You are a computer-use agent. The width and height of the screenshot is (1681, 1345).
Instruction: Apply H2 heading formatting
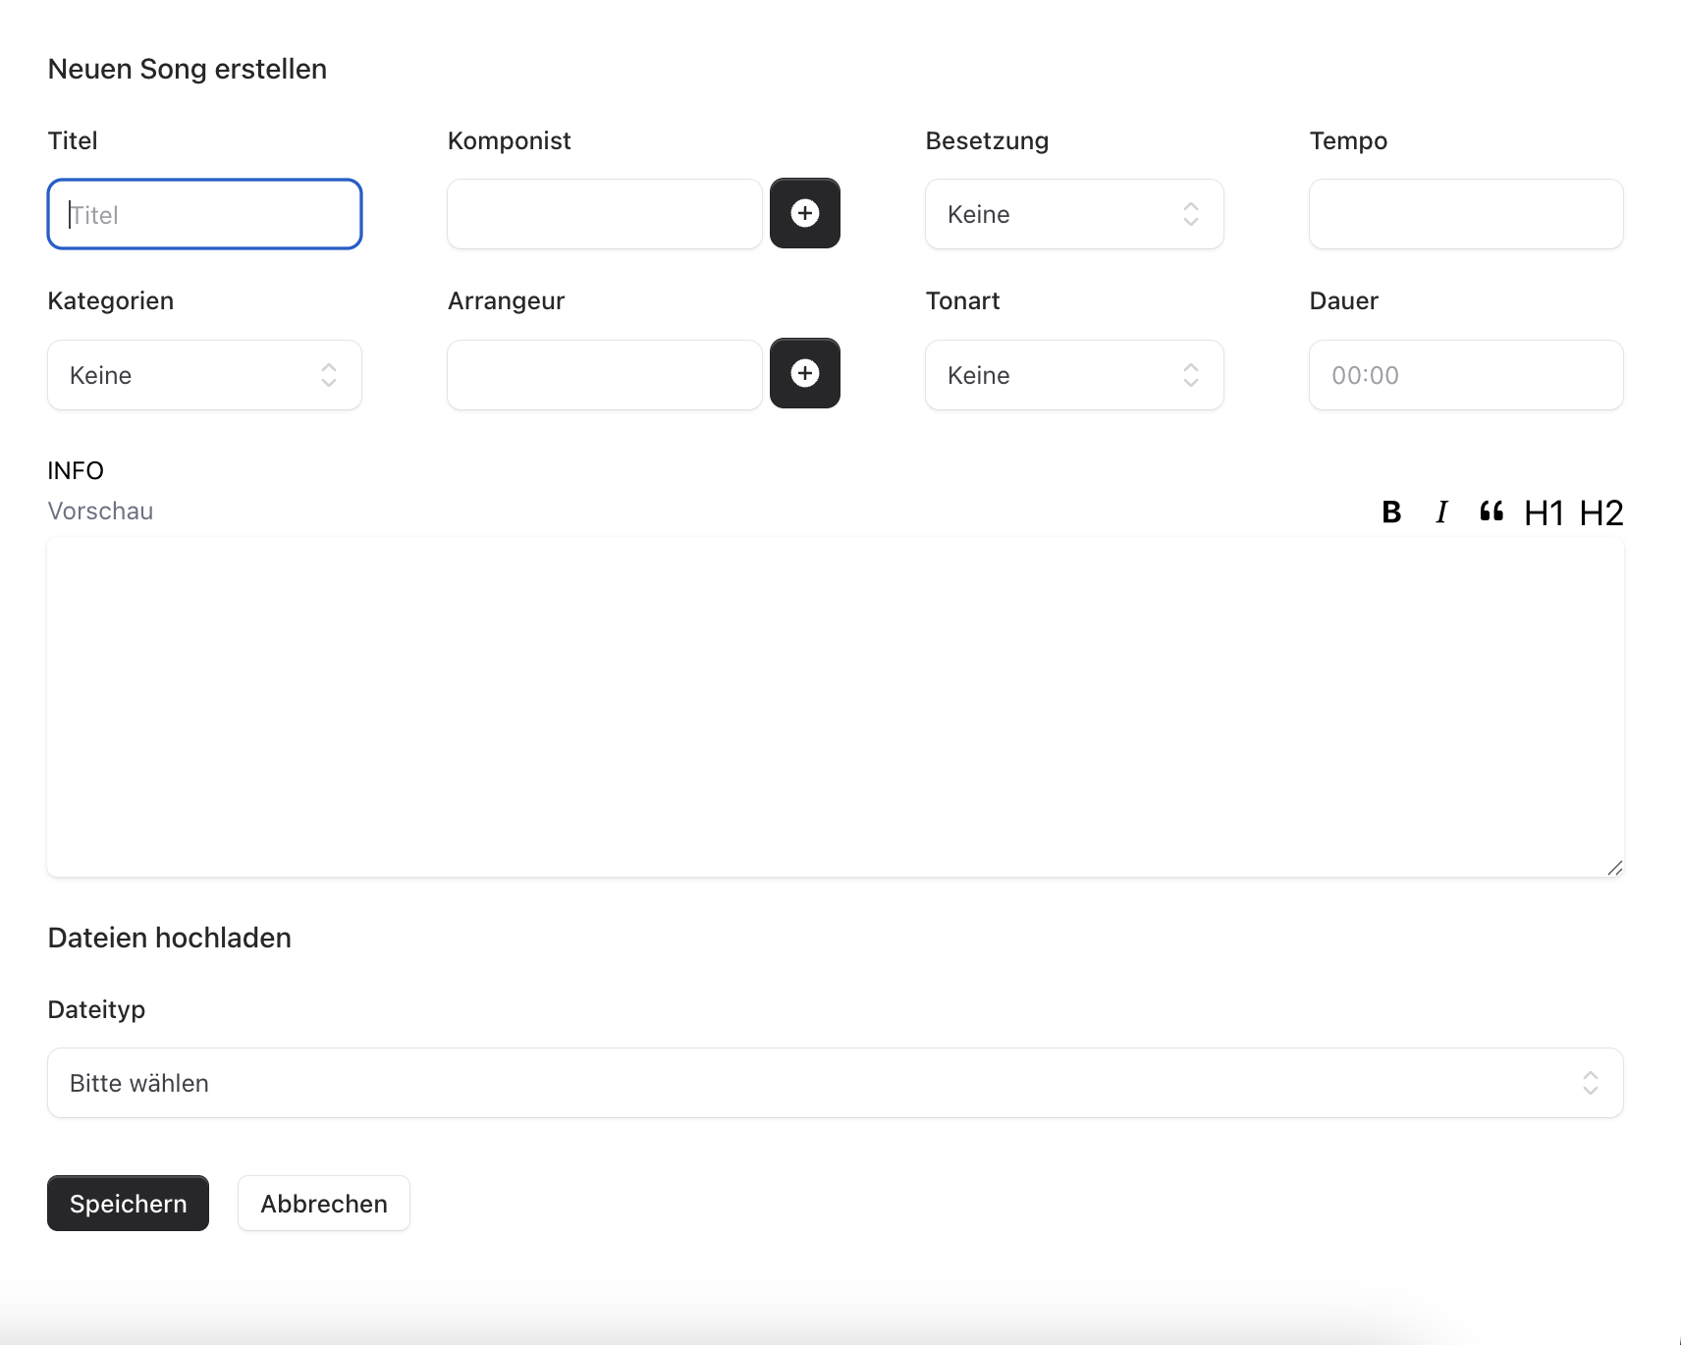tap(1600, 512)
